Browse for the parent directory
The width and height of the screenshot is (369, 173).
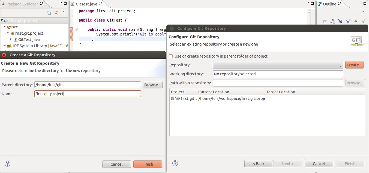coord(152,85)
